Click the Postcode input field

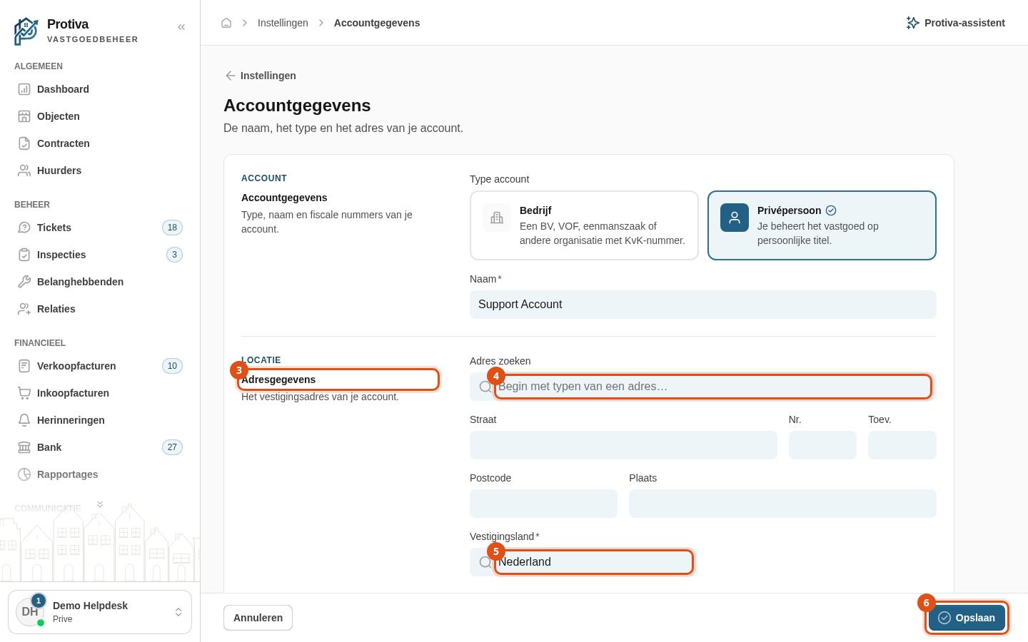point(543,504)
